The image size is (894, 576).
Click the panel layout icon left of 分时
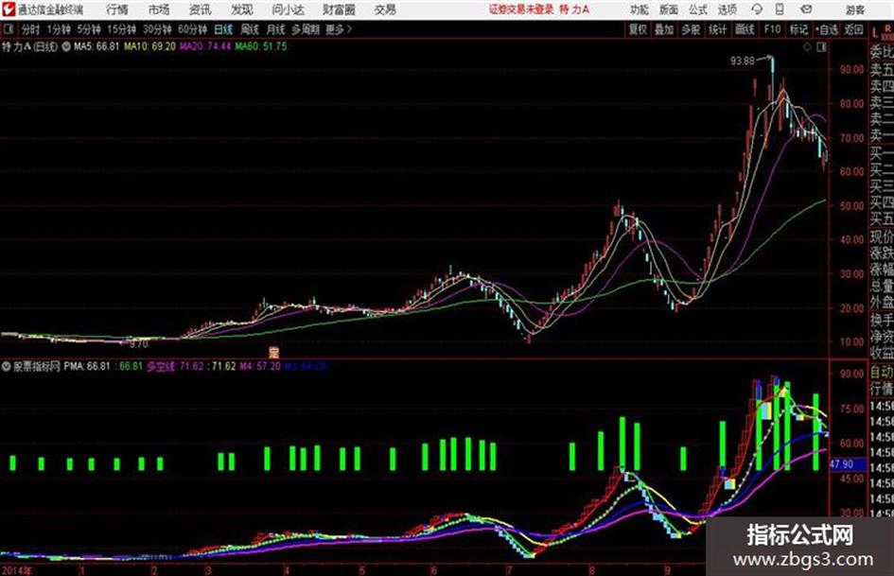click(8, 29)
